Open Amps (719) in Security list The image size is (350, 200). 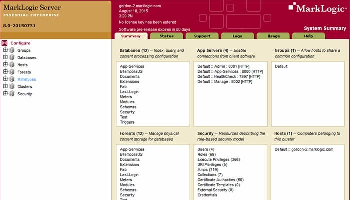pyautogui.click(x=208, y=170)
